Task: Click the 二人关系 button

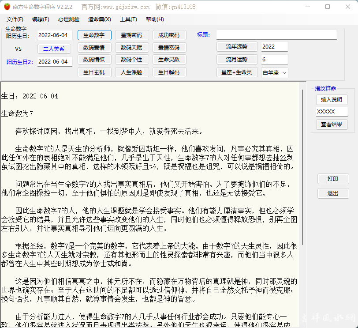Action: [54, 49]
